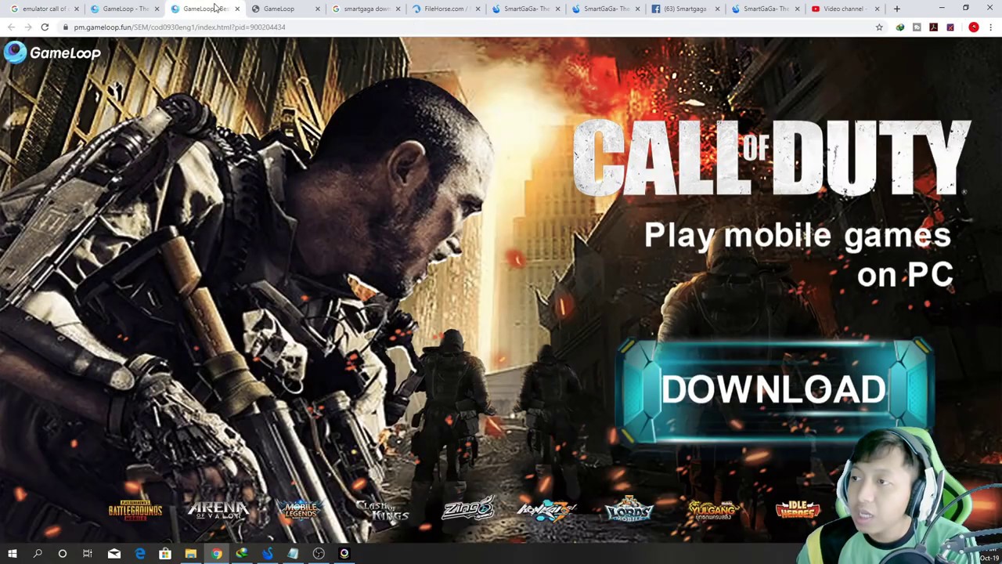Switch to the 'Video channel' YouTube tab
This screenshot has width=1002, height=564.
point(844,9)
